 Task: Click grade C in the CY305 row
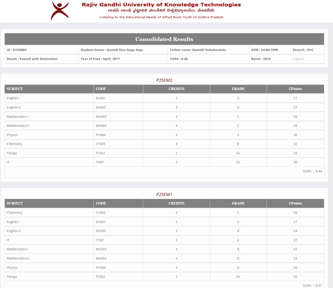coord(238,213)
